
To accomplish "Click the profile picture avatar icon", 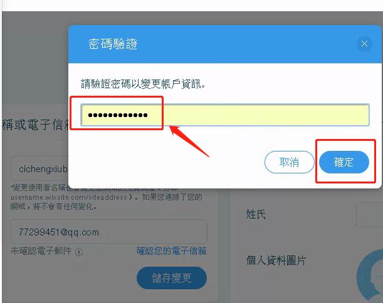I will click(370, 275).
